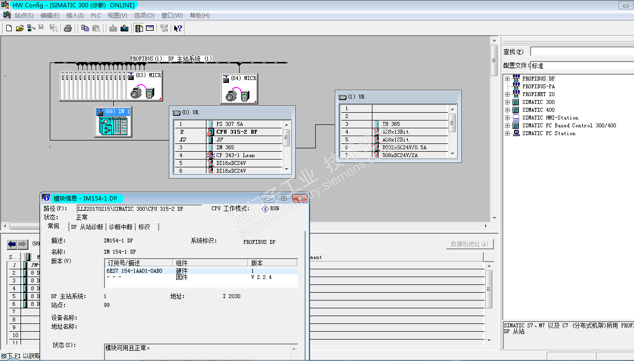This screenshot has width=634, height=361.
Task: Select the CP 343-1 Lean rack row
Action: (229, 155)
